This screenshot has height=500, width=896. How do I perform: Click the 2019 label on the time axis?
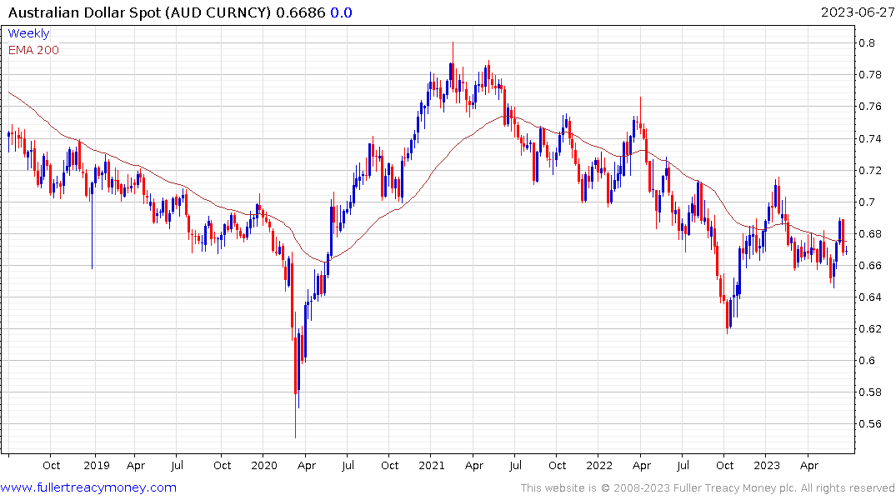point(96,465)
